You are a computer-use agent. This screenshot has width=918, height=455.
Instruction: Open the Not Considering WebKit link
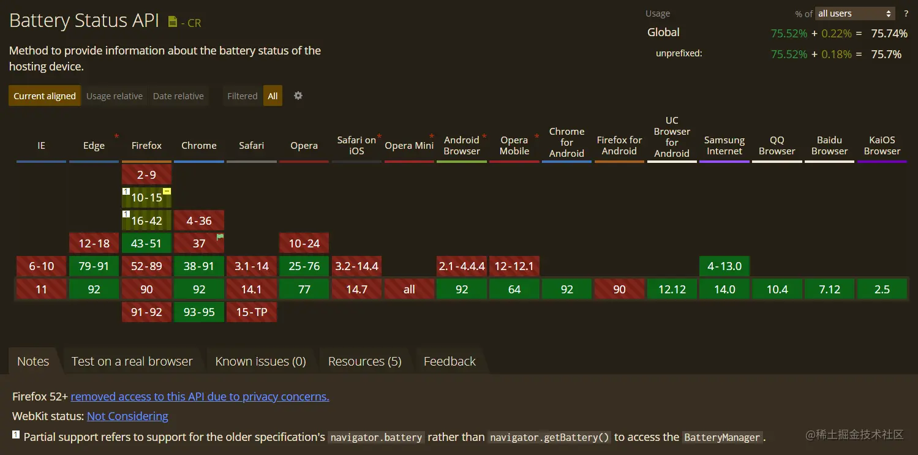pos(127,416)
